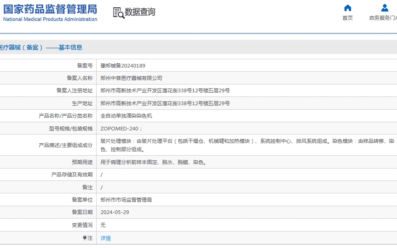The height and width of the screenshot is (248, 397).
Task: Click the 玻片处理模块 product description text
Action: (x=247, y=145)
